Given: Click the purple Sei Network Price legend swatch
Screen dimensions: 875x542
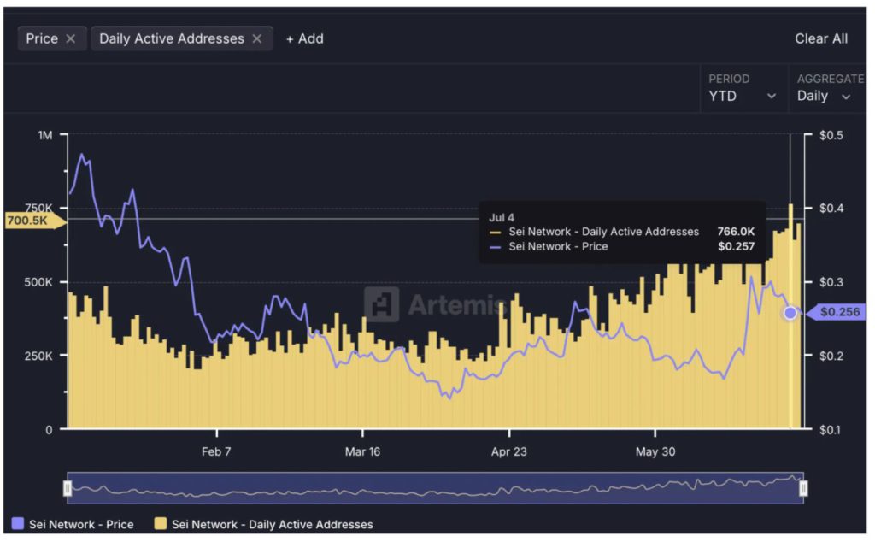Looking at the screenshot, I should click(18, 523).
